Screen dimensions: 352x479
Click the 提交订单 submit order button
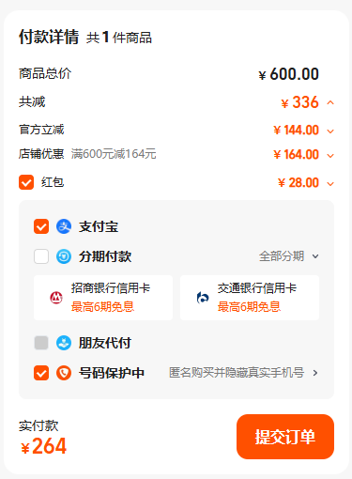pos(285,437)
